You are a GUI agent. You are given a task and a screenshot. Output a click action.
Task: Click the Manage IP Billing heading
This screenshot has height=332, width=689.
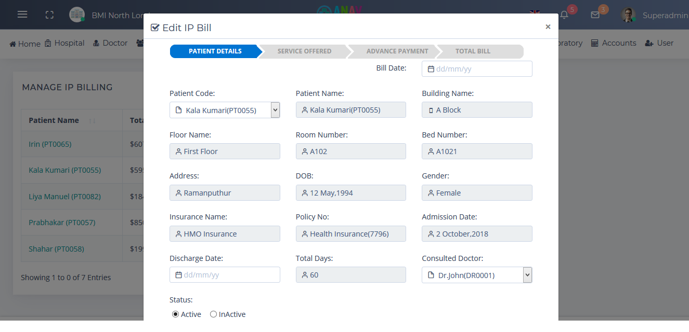67,87
